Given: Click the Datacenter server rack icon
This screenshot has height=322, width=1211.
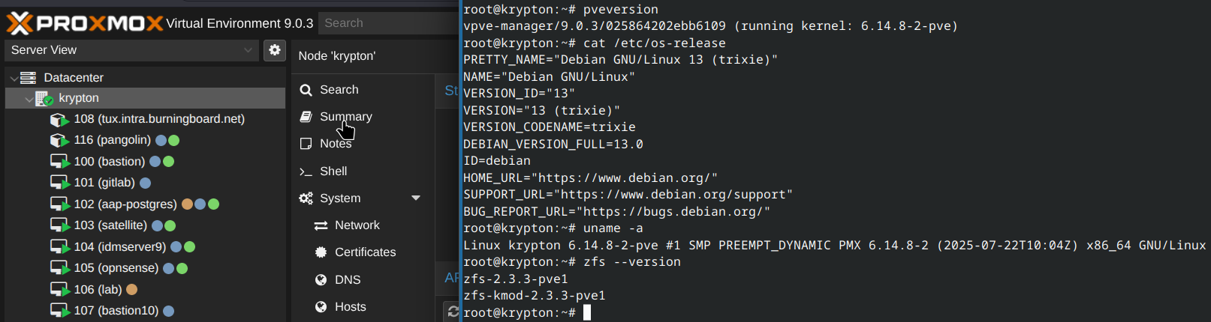Looking at the screenshot, I should click(29, 78).
